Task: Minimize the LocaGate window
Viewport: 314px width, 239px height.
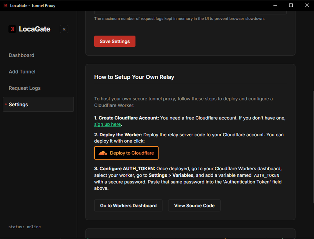Action: click(x=275, y=5)
